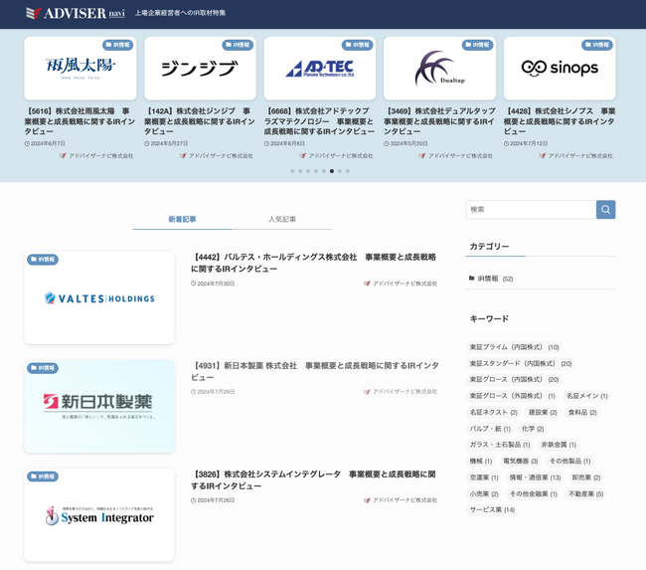Open the VALTES Holdings article thumbnail
The width and height of the screenshot is (646, 570).
99,297
